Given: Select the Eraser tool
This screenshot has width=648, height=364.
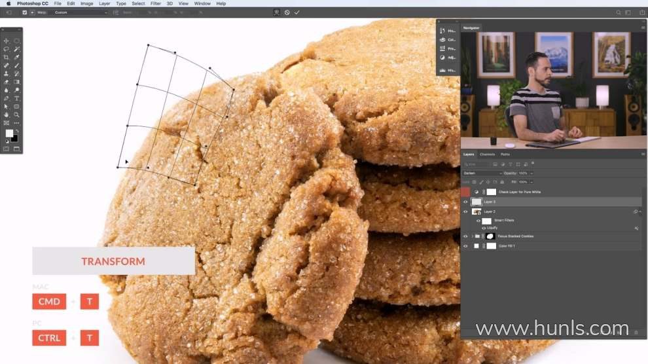Looking at the screenshot, I should coord(6,82).
